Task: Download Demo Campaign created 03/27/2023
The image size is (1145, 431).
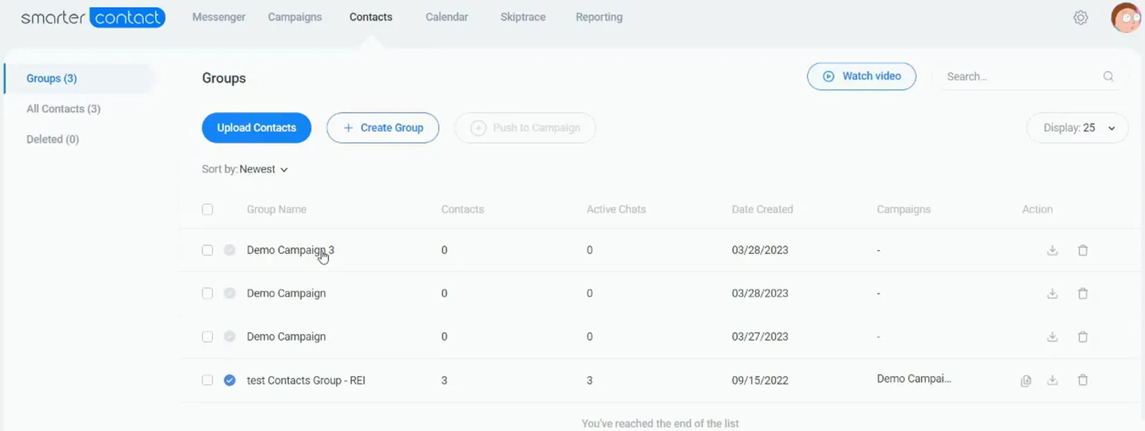Action: click(x=1053, y=337)
